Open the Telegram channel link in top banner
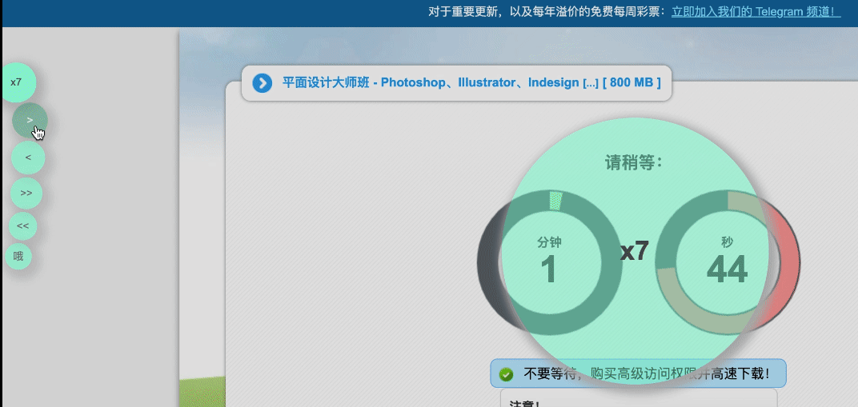Image resolution: width=858 pixels, height=407 pixels. (756, 12)
